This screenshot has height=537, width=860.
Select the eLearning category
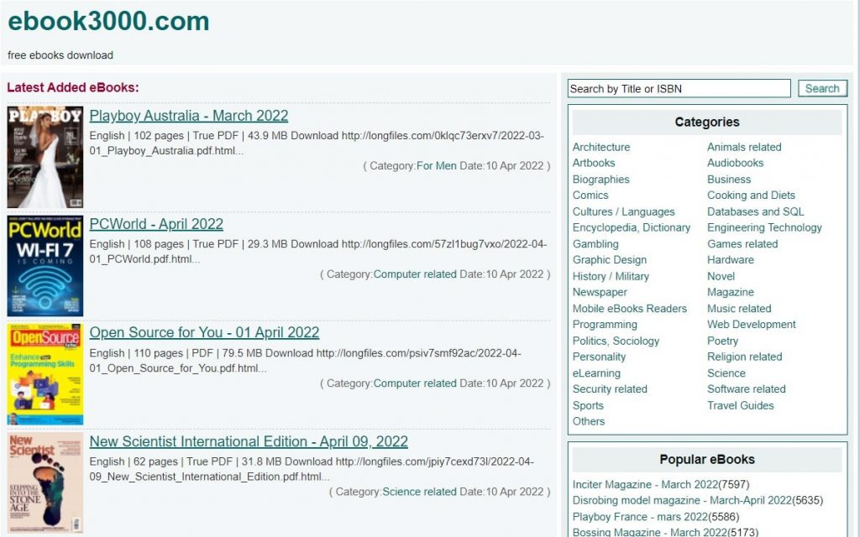[x=596, y=373]
